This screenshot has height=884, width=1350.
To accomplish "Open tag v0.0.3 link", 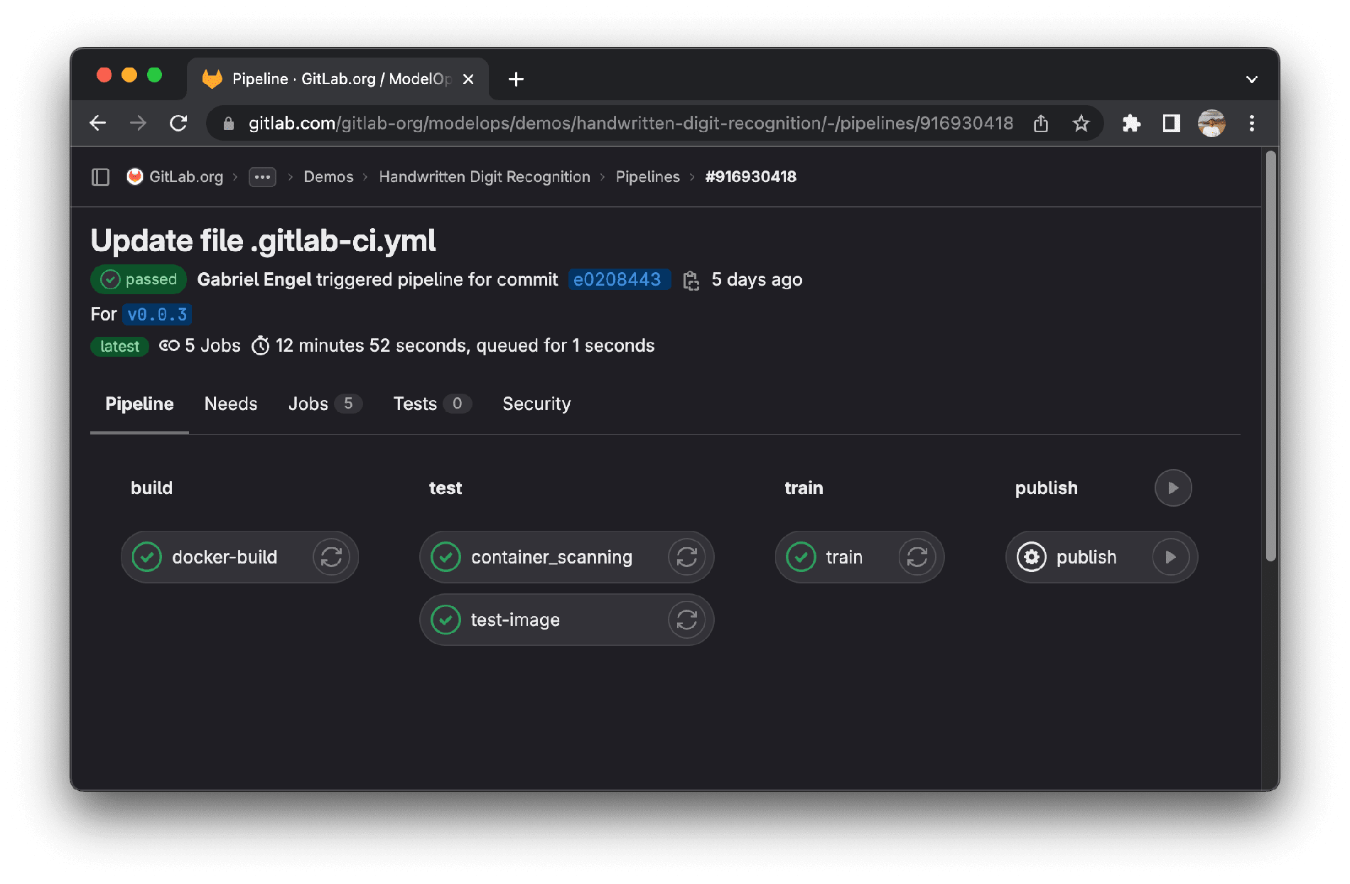I will coord(157,315).
